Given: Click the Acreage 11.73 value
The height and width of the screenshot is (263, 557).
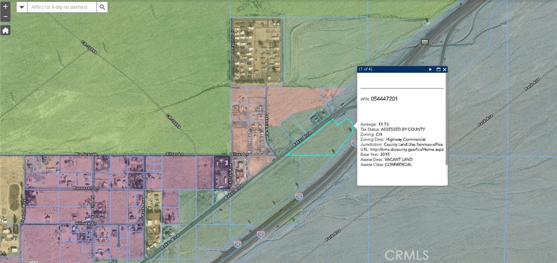Looking at the screenshot, I should pos(383,124).
